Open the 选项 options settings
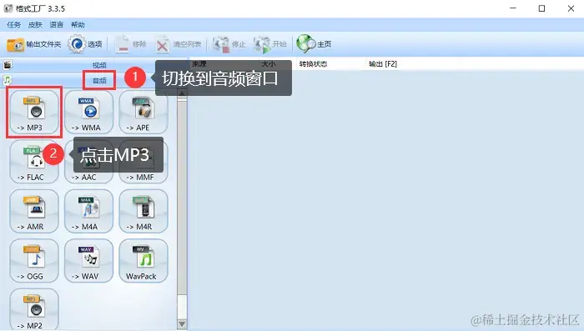The image size is (584, 331). pos(85,44)
